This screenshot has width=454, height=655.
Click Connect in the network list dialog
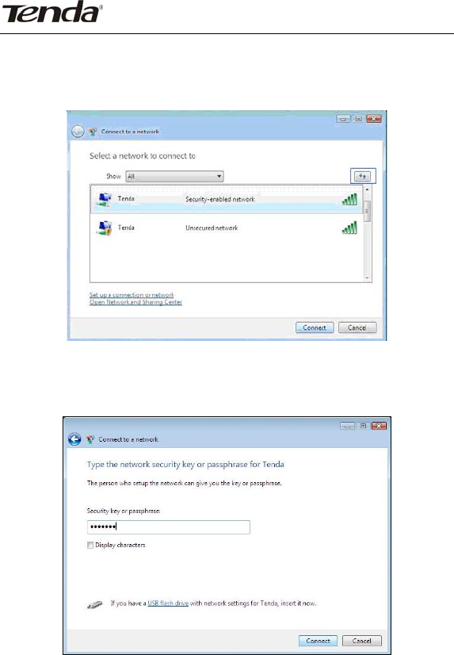[315, 327]
